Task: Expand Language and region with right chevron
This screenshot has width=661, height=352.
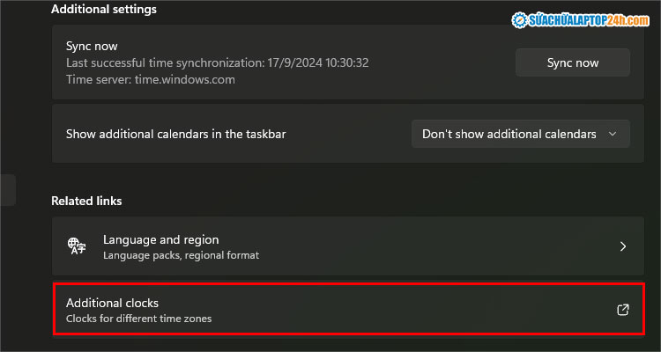Action: 622,246
